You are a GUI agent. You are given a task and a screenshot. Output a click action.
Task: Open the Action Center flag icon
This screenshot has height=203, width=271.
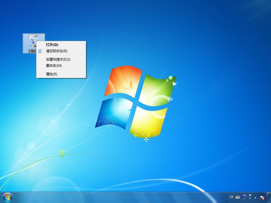tap(262, 197)
